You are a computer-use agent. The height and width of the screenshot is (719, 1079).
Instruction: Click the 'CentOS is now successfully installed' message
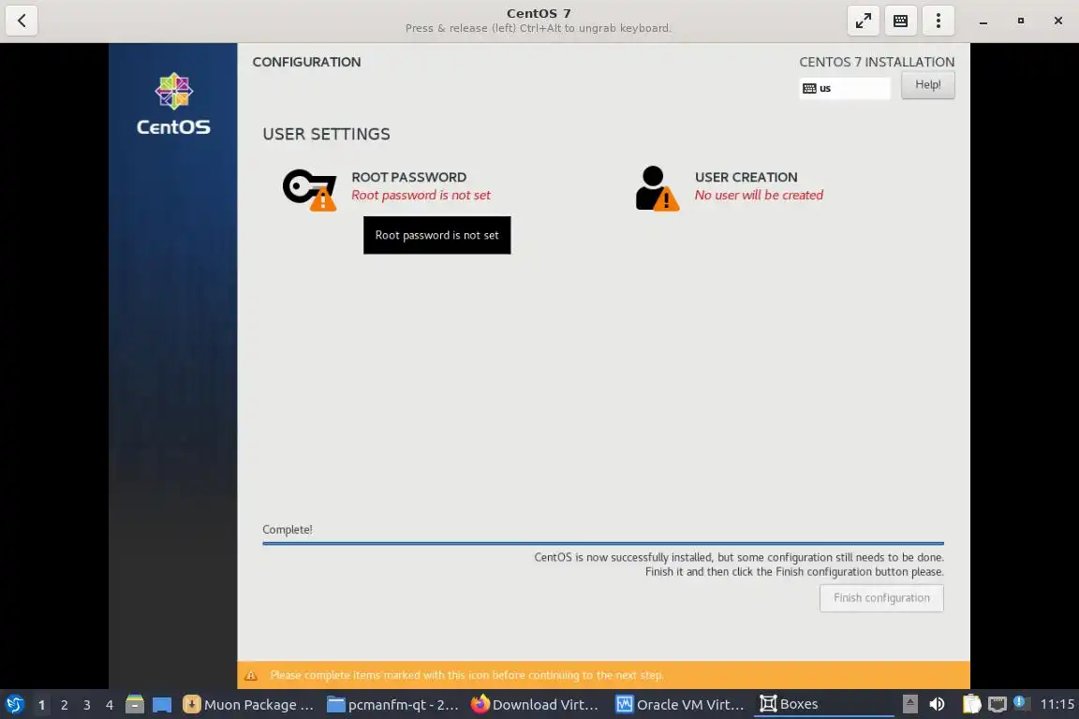point(739,557)
